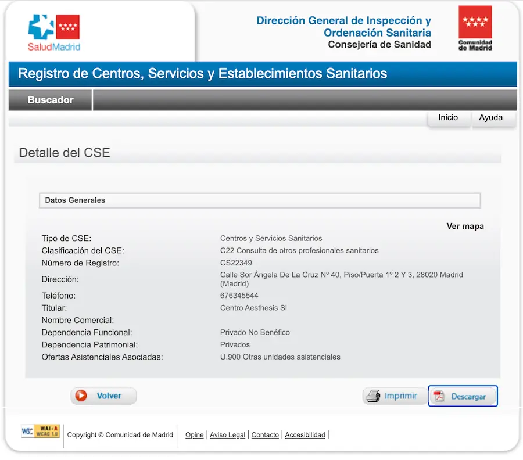
Task: Click Dirección General de Inspección header text
Action: click(x=343, y=26)
